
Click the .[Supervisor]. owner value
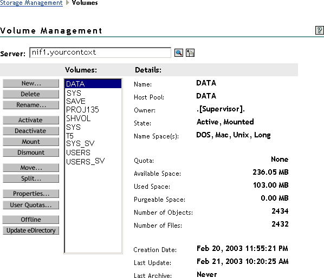(x=221, y=109)
